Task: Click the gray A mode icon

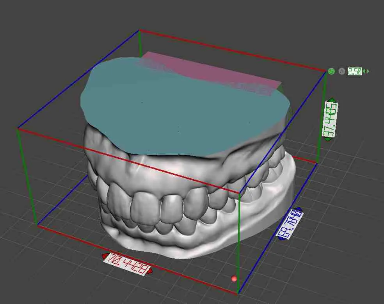Action: pyautogui.click(x=342, y=71)
